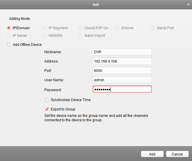Viewport: 192px width, 161px height.
Task: Click the User Name field containing admin
Action: [x=122, y=80]
